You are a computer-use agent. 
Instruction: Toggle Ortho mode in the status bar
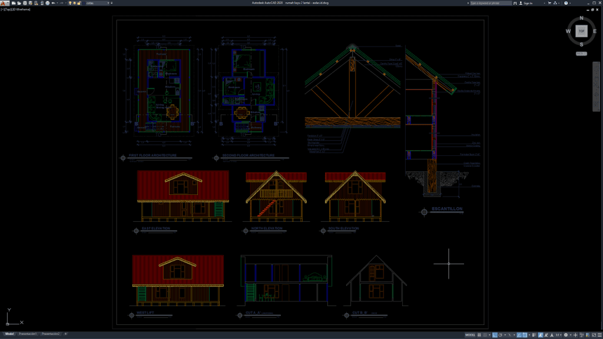pyautogui.click(x=495, y=335)
